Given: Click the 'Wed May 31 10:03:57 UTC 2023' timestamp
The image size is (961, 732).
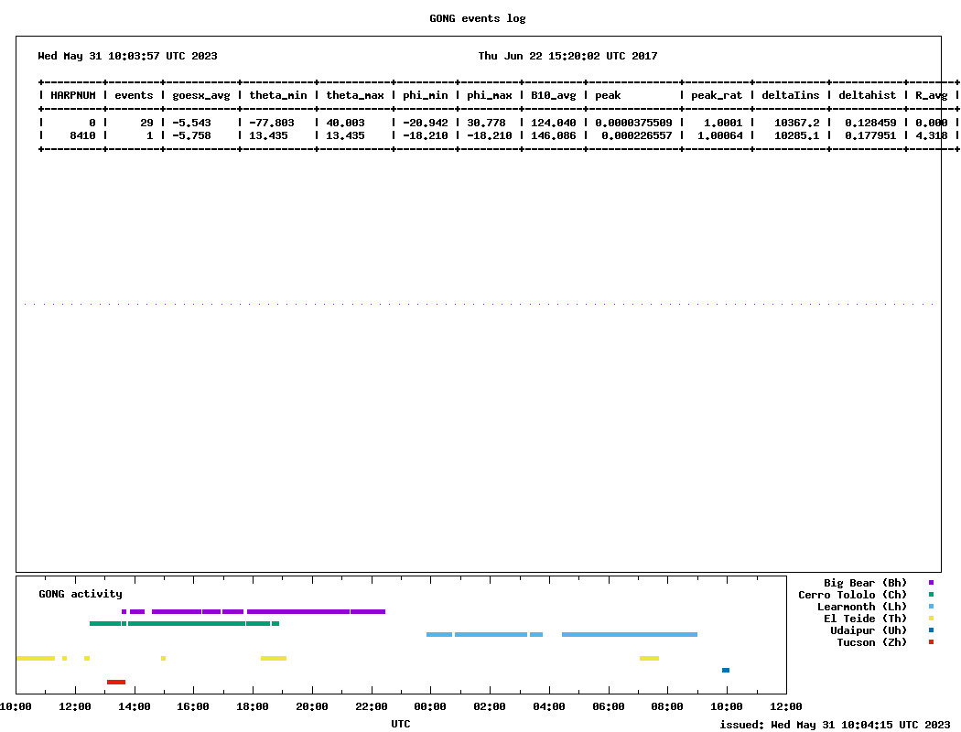Looking at the screenshot, I should pos(127,56).
